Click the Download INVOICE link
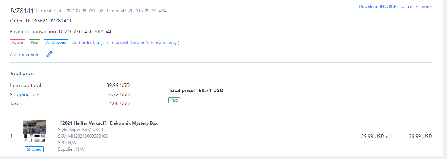Viewport: 447px width, 159px height. coord(377,7)
